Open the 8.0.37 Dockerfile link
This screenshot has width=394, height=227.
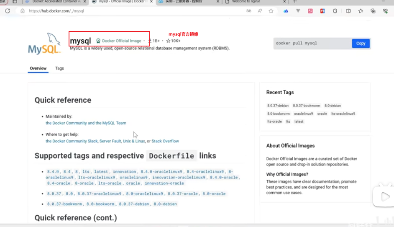pyautogui.click(x=54, y=194)
